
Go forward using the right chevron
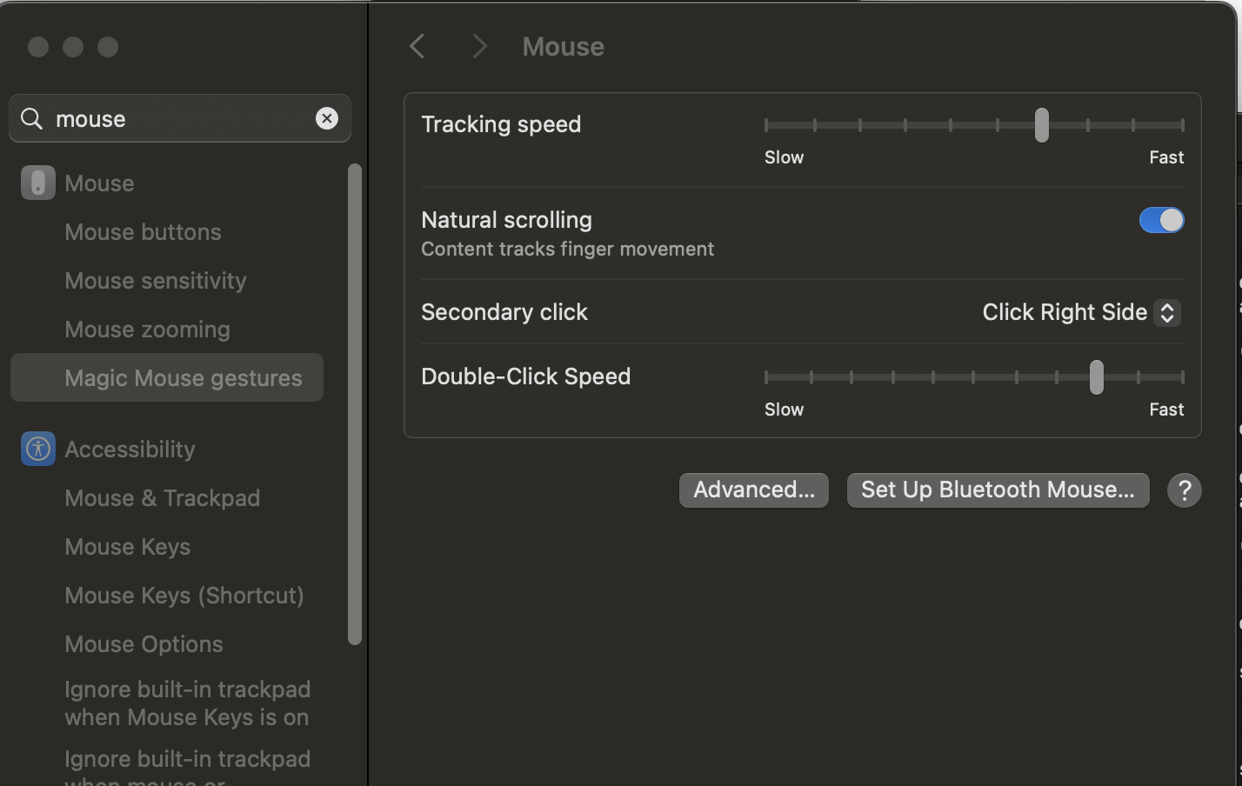[x=479, y=47]
